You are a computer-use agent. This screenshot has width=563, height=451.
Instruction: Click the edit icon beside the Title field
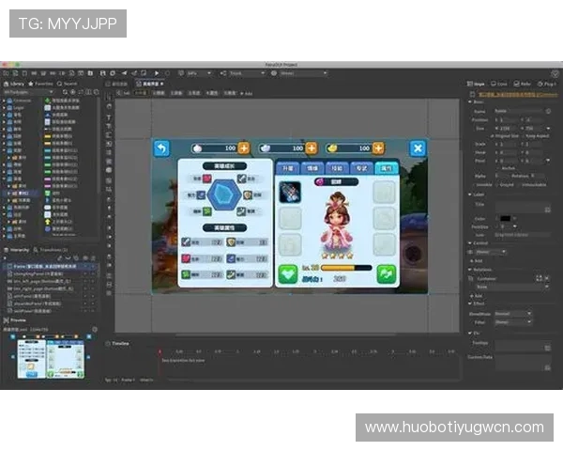tap(548, 210)
